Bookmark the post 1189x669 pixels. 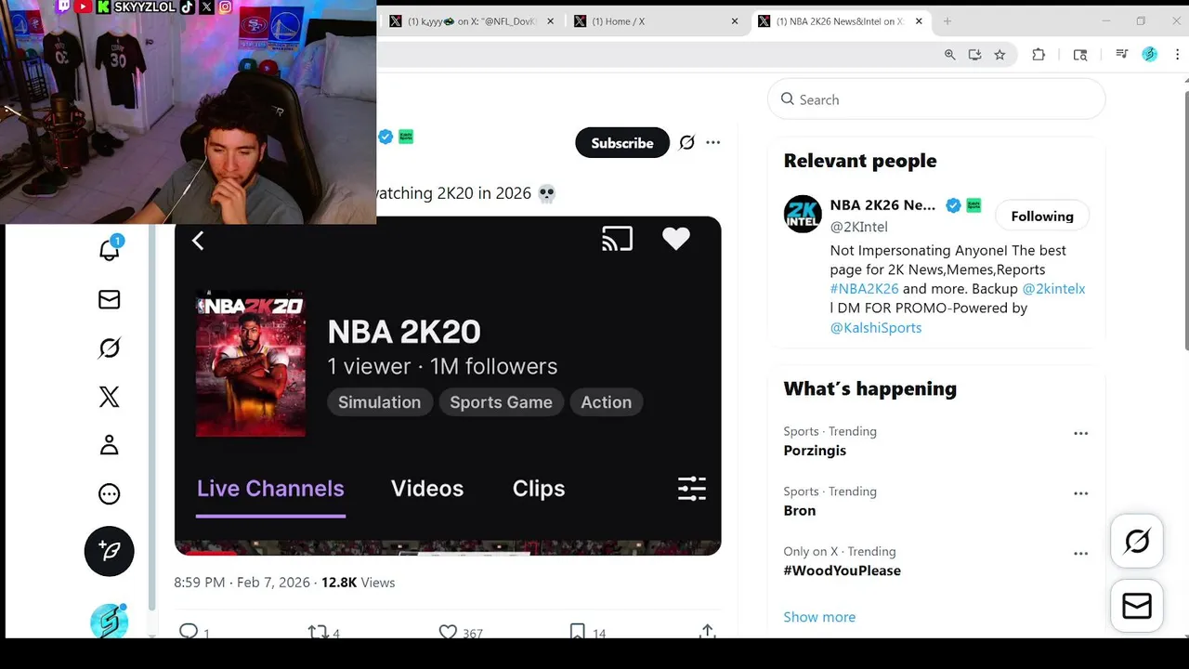(578, 632)
